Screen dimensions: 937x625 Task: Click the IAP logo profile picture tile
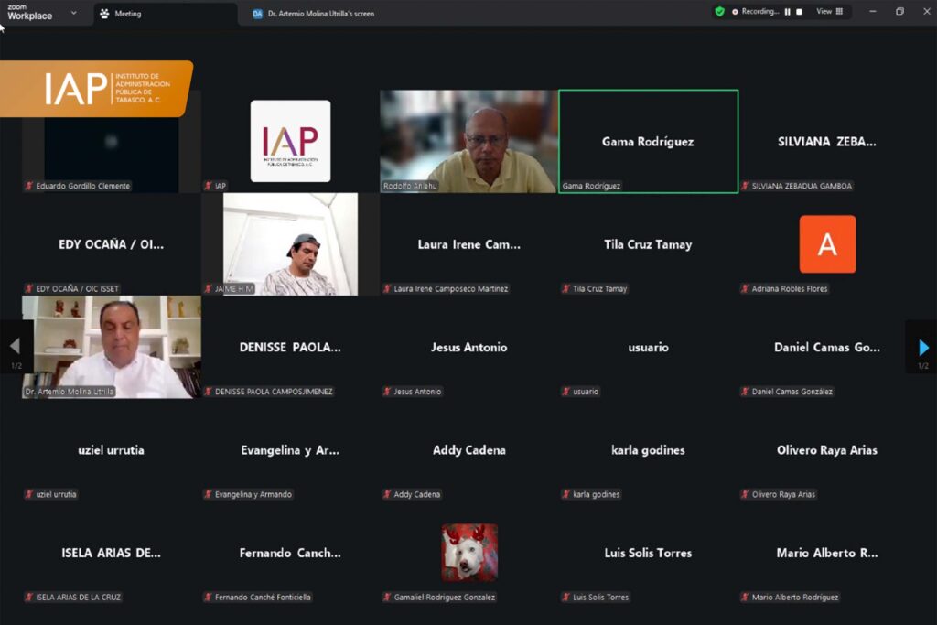click(290, 141)
